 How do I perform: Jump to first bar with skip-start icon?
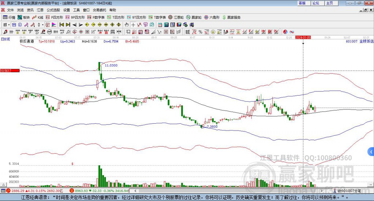click(61, 25)
